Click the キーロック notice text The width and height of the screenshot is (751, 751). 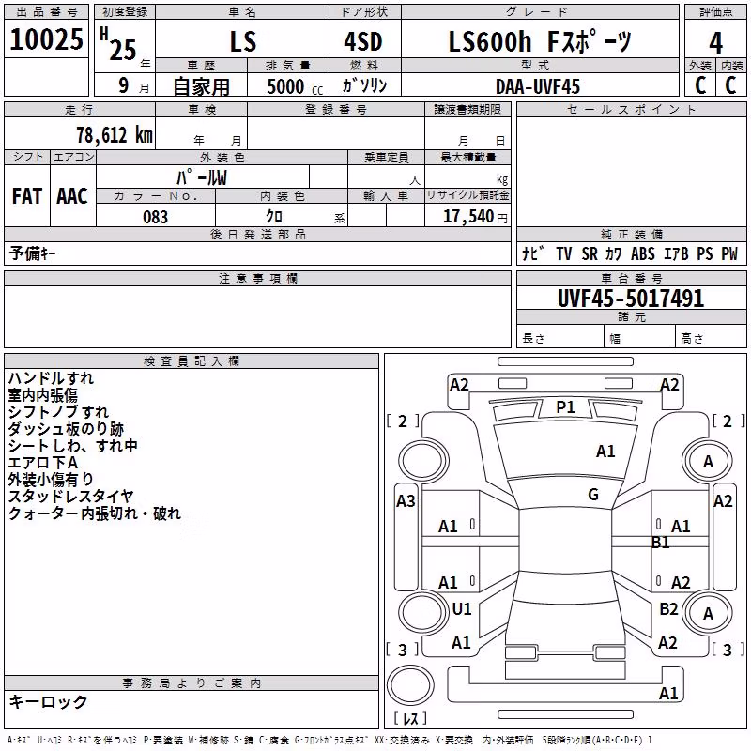click(48, 702)
